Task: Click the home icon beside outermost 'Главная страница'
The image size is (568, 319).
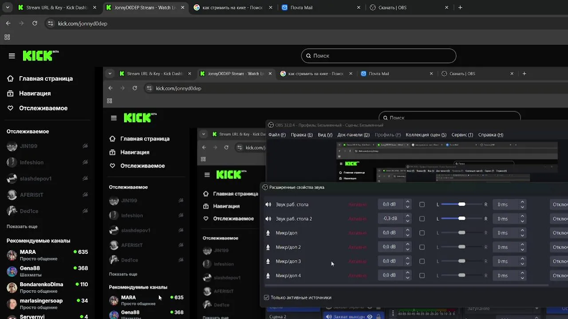Action: (10, 78)
